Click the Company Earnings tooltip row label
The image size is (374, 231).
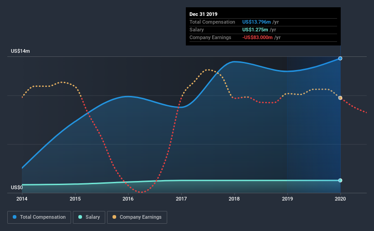(x=210, y=37)
